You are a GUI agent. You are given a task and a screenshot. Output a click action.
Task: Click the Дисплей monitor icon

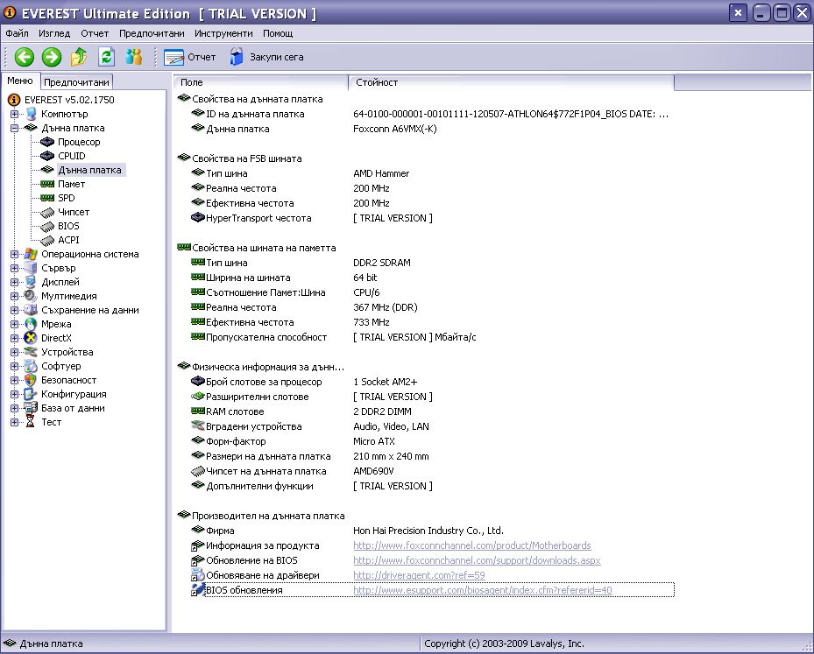[x=32, y=282]
